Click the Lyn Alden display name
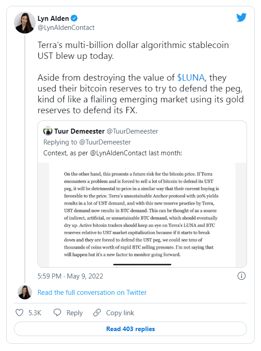This screenshot has height=351, width=261. [x=53, y=19]
